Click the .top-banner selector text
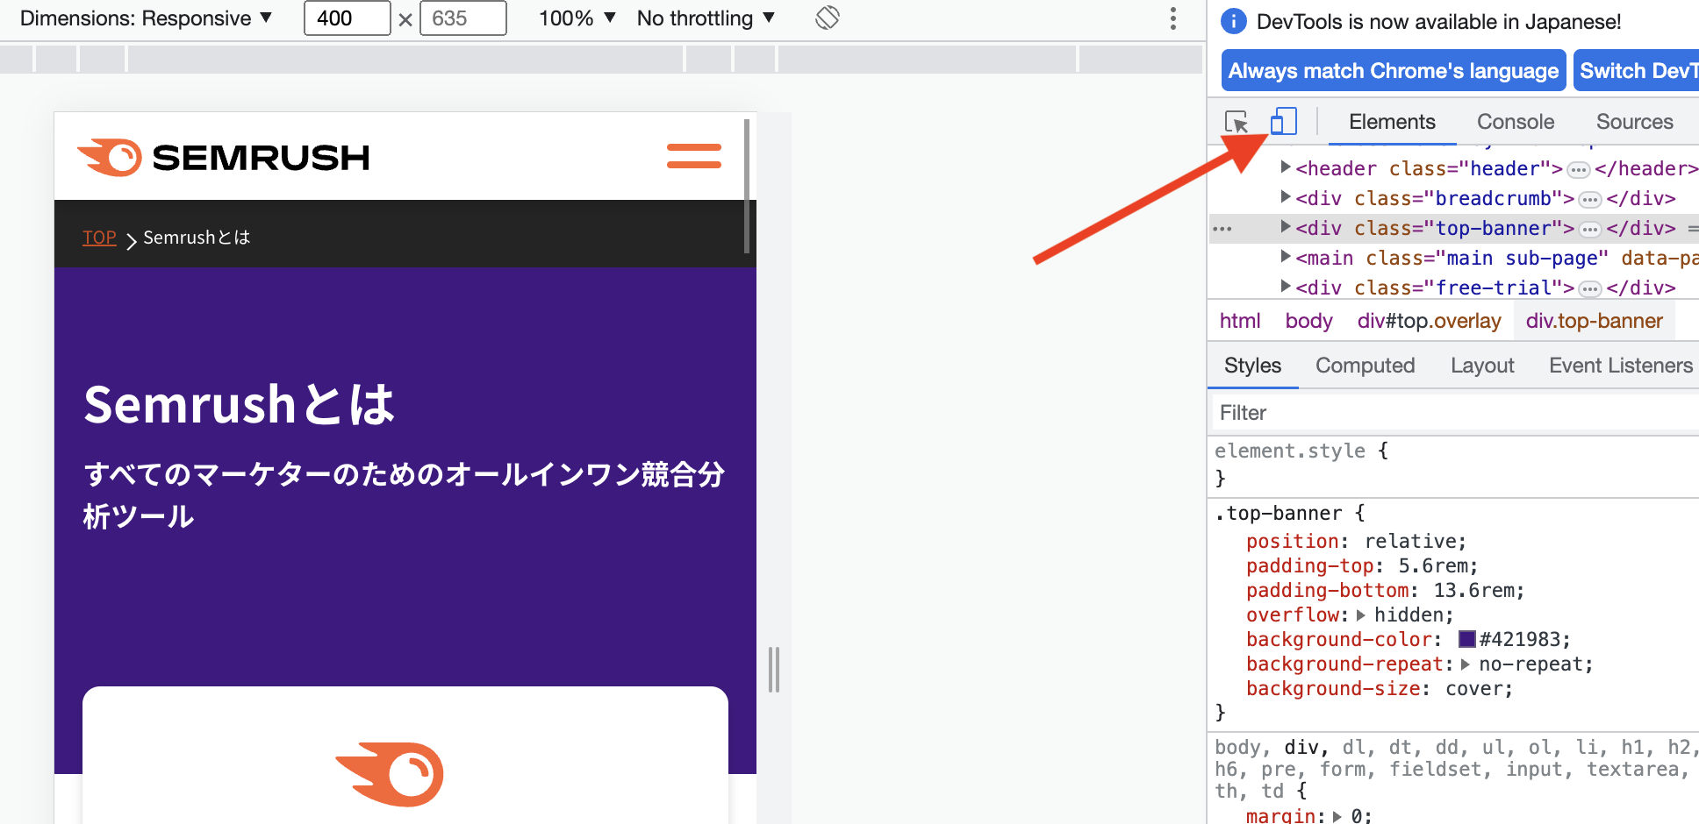 pos(1279,514)
